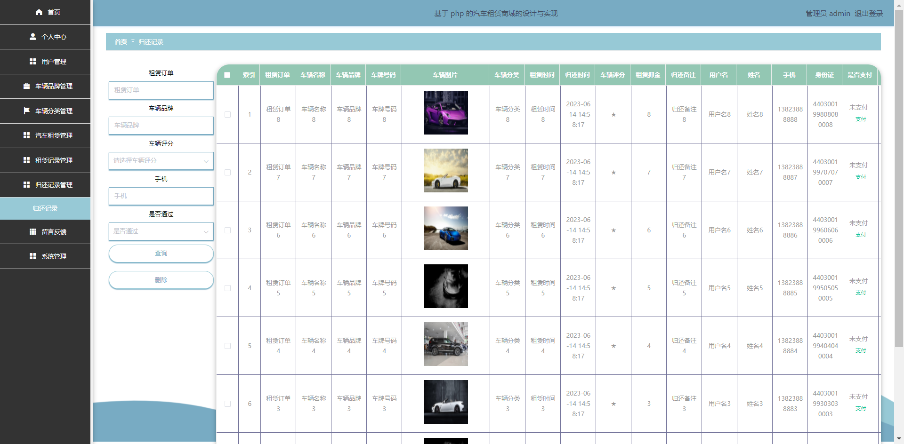The width and height of the screenshot is (904, 444).
Task: Open the 是否通过 dropdown
Action: [x=161, y=231]
